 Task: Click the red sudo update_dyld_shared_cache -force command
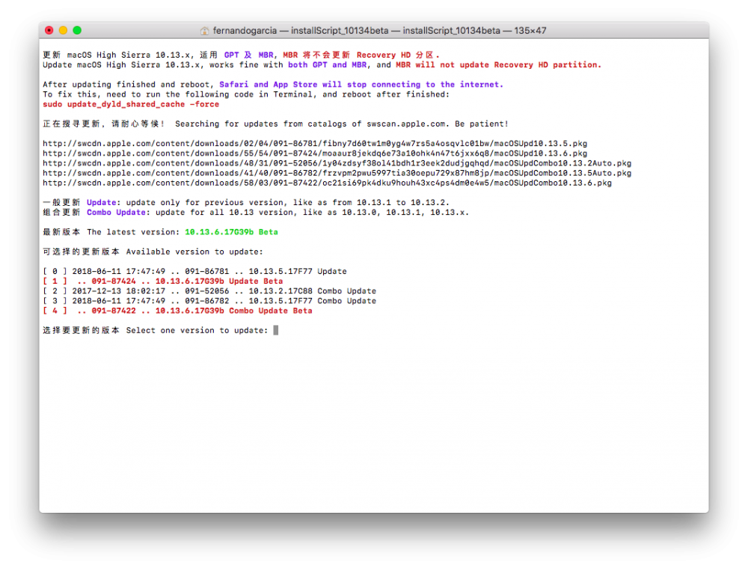[x=131, y=105]
